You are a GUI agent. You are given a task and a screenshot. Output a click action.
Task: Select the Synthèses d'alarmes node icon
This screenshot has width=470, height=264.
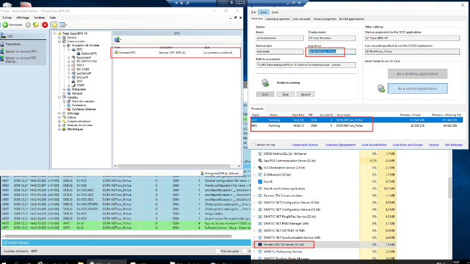pyautogui.click(x=69, y=109)
